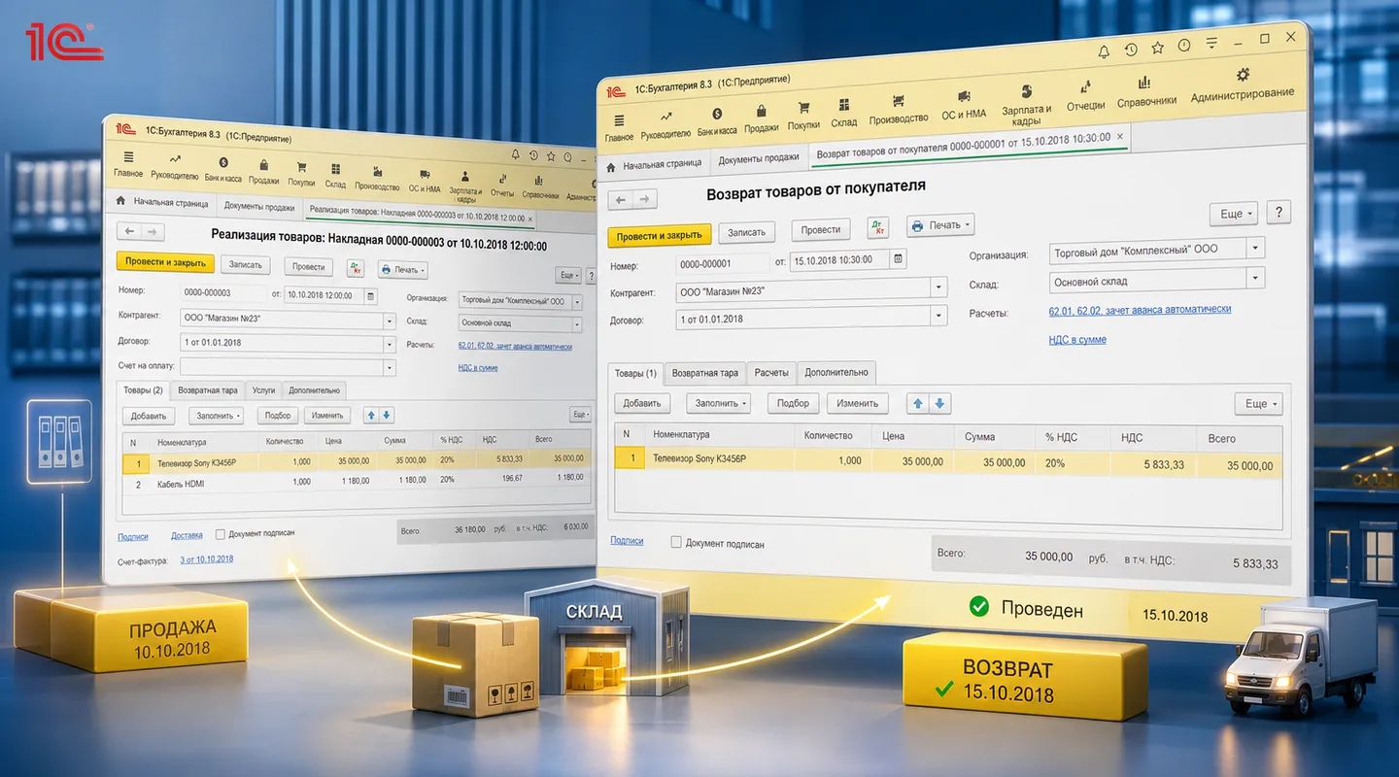Open Производство section in the return window
This screenshot has height=777, width=1399.
point(899,109)
